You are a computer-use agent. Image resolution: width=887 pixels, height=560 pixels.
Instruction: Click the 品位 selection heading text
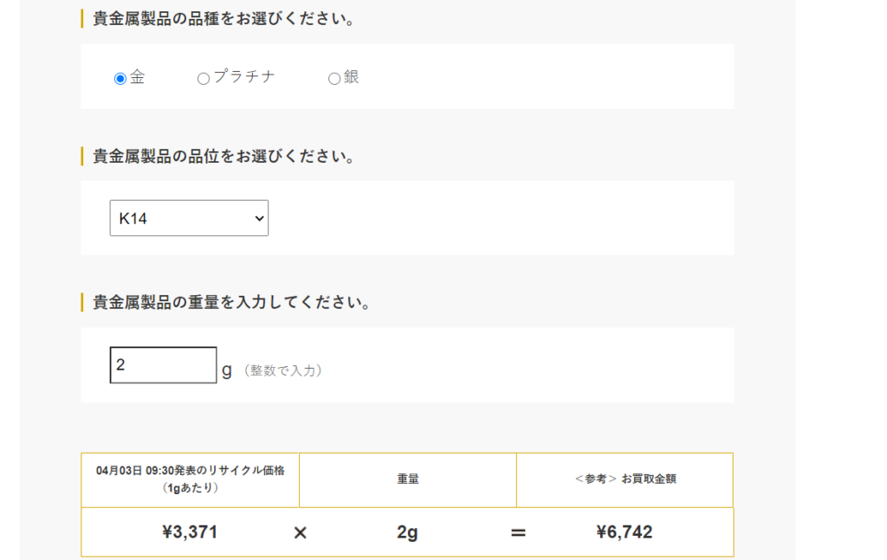(224, 157)
